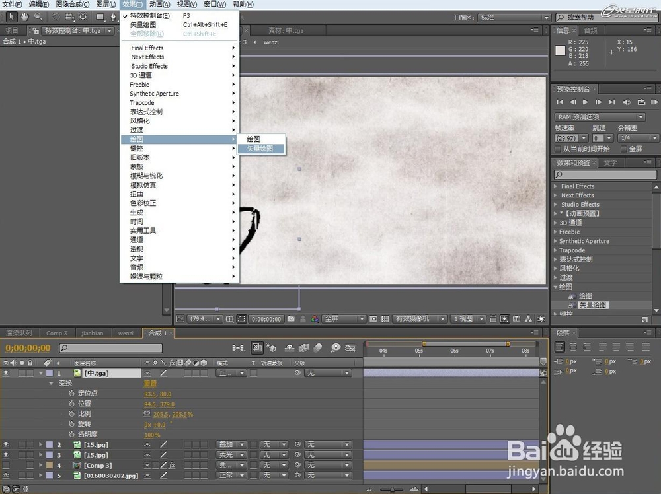This screenshot has height=494, width=661.
Task: Open composition flowchart icon in viewer
Action: click(528, 319)
